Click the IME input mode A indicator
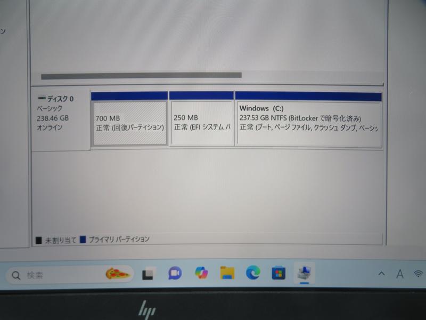This screenshot has height=320, width=426. (x=400, y=274)
